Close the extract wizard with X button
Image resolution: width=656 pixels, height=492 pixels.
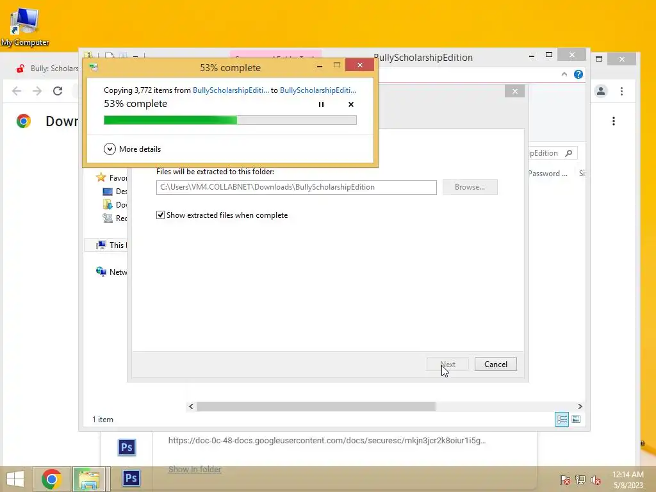click(514, 91)
